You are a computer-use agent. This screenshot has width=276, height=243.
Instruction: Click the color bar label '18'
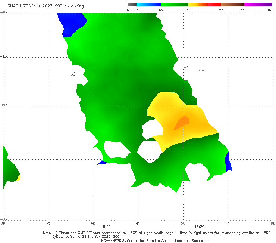160,10
